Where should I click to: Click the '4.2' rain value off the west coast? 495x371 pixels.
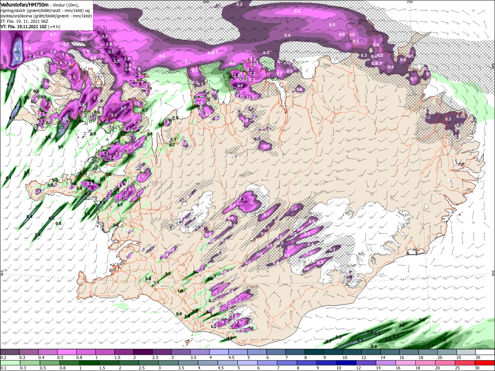click(51, 218)
